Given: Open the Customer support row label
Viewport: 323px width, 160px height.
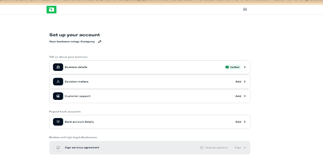Looking at the screenshot, I should 77,96.
